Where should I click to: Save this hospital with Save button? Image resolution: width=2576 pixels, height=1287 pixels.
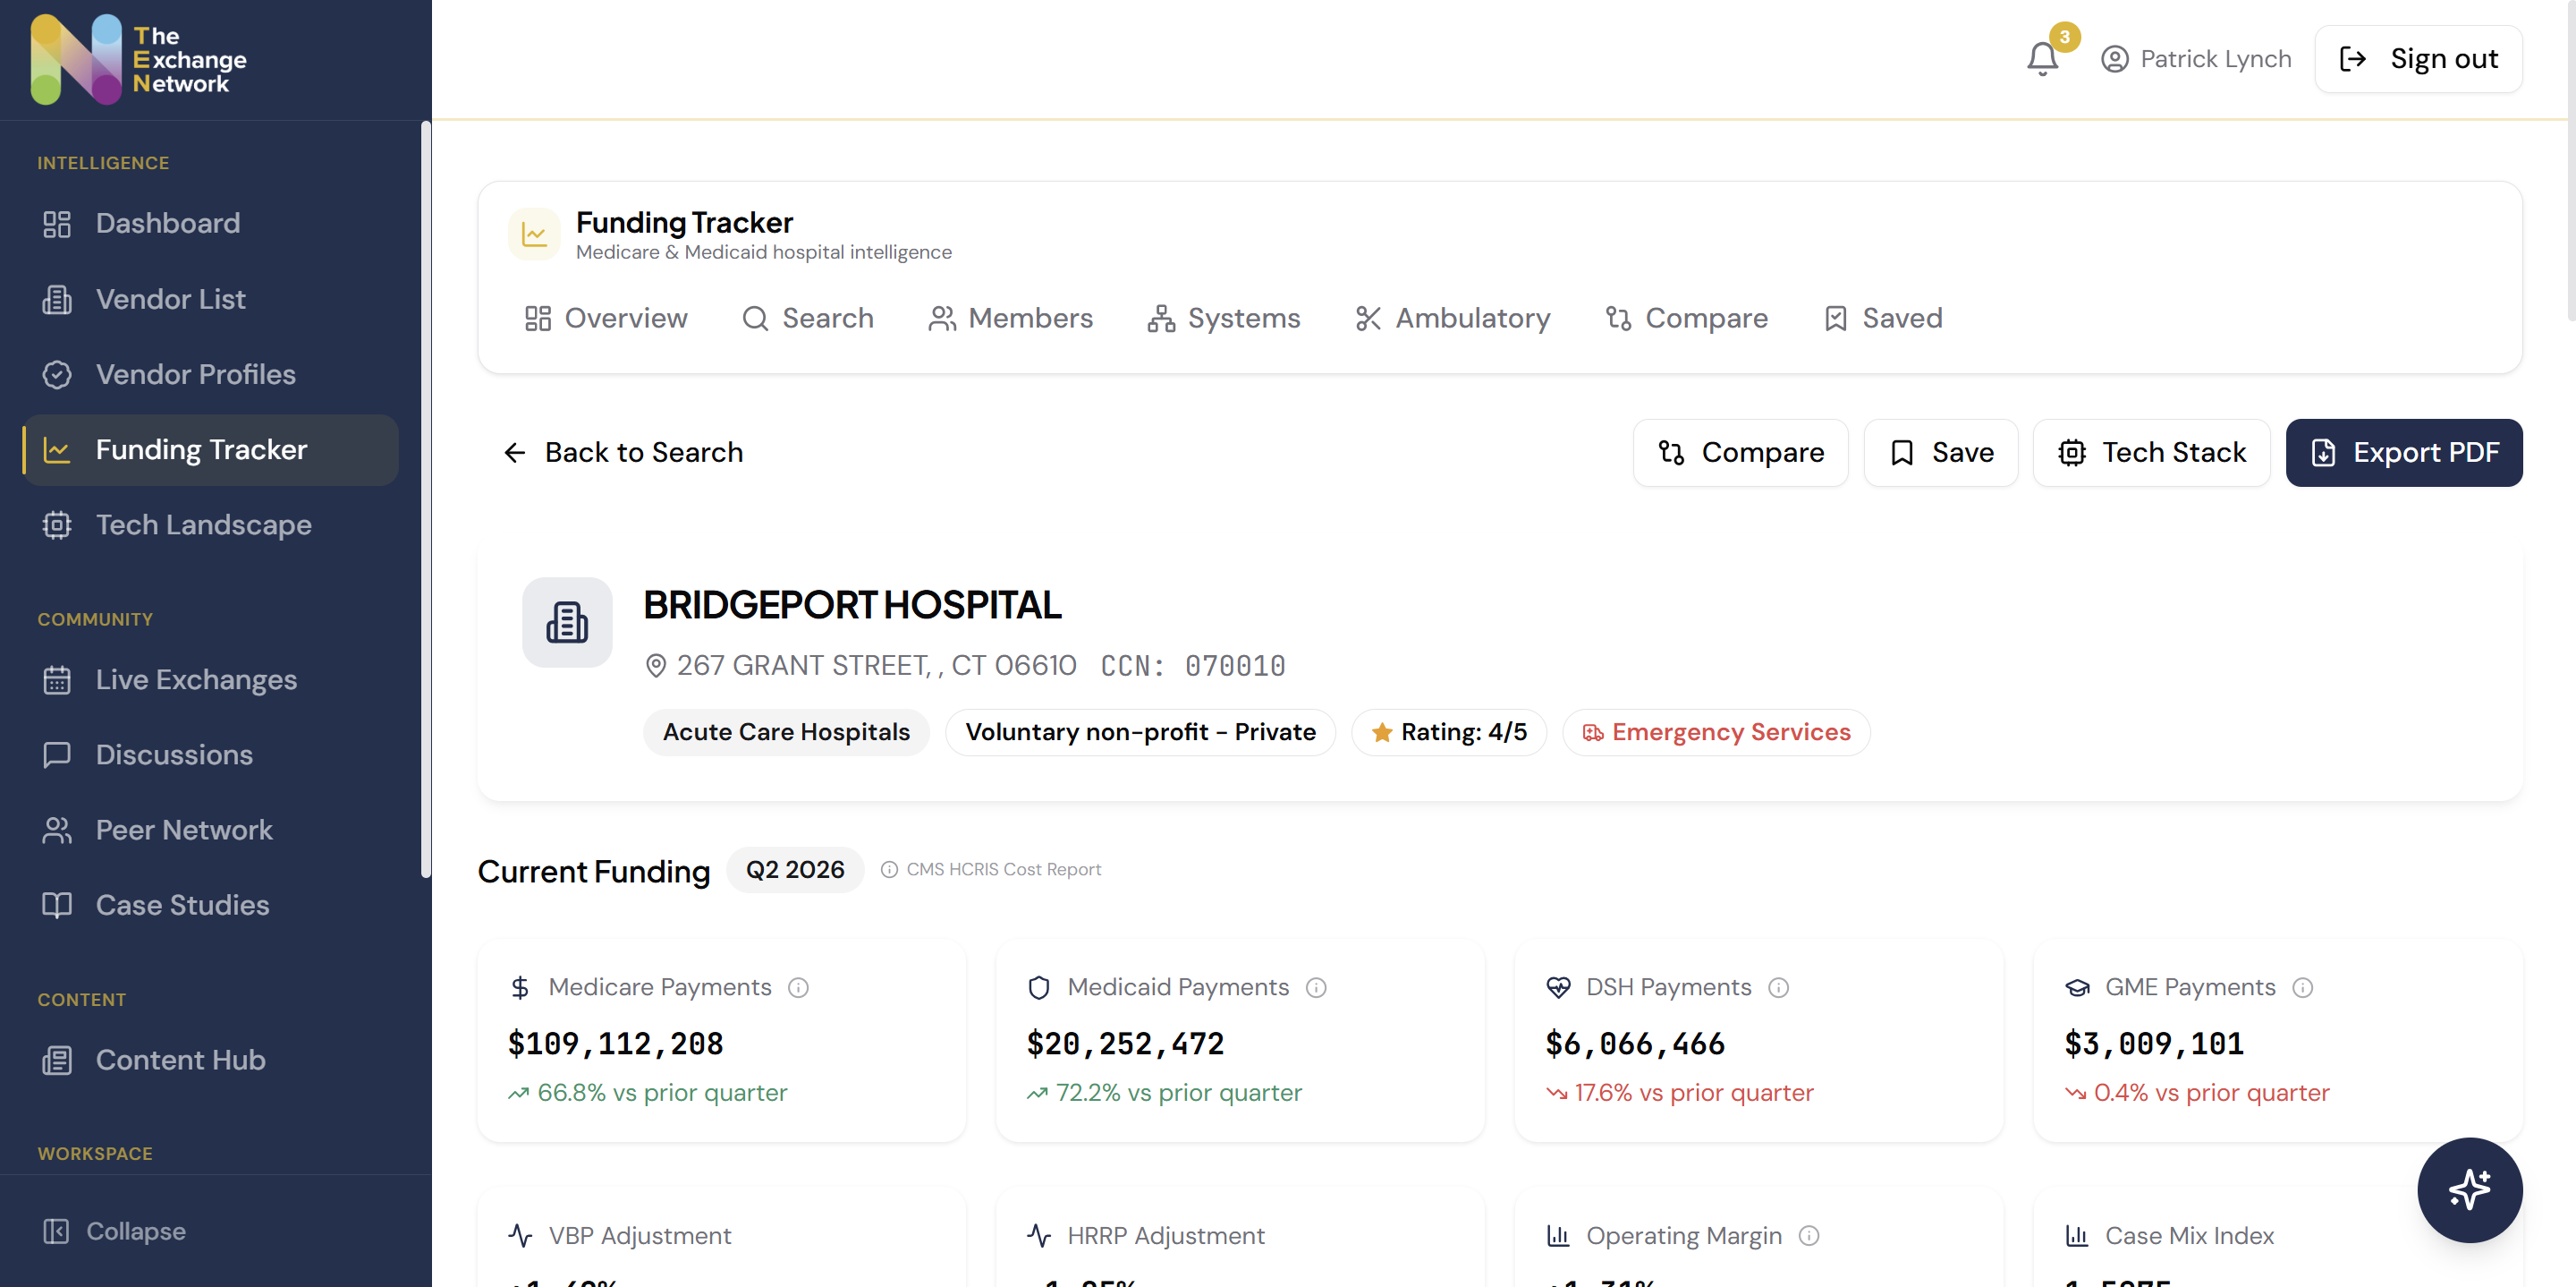tap(1941, 452)
